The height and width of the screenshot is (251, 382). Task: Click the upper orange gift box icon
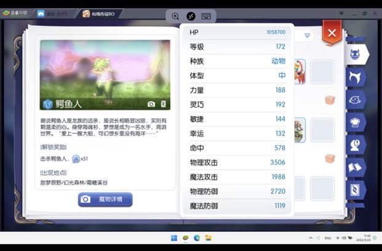pyautogui.click(x=330, y=100)
